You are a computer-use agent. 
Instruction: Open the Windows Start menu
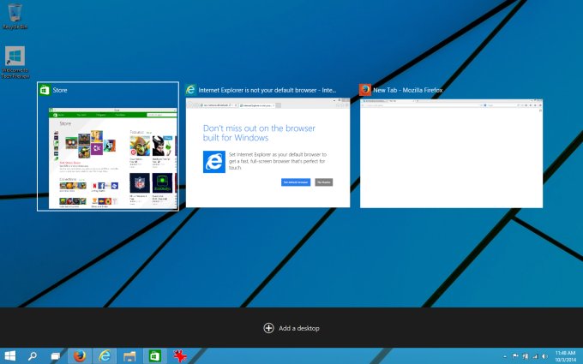coord(11,355)
